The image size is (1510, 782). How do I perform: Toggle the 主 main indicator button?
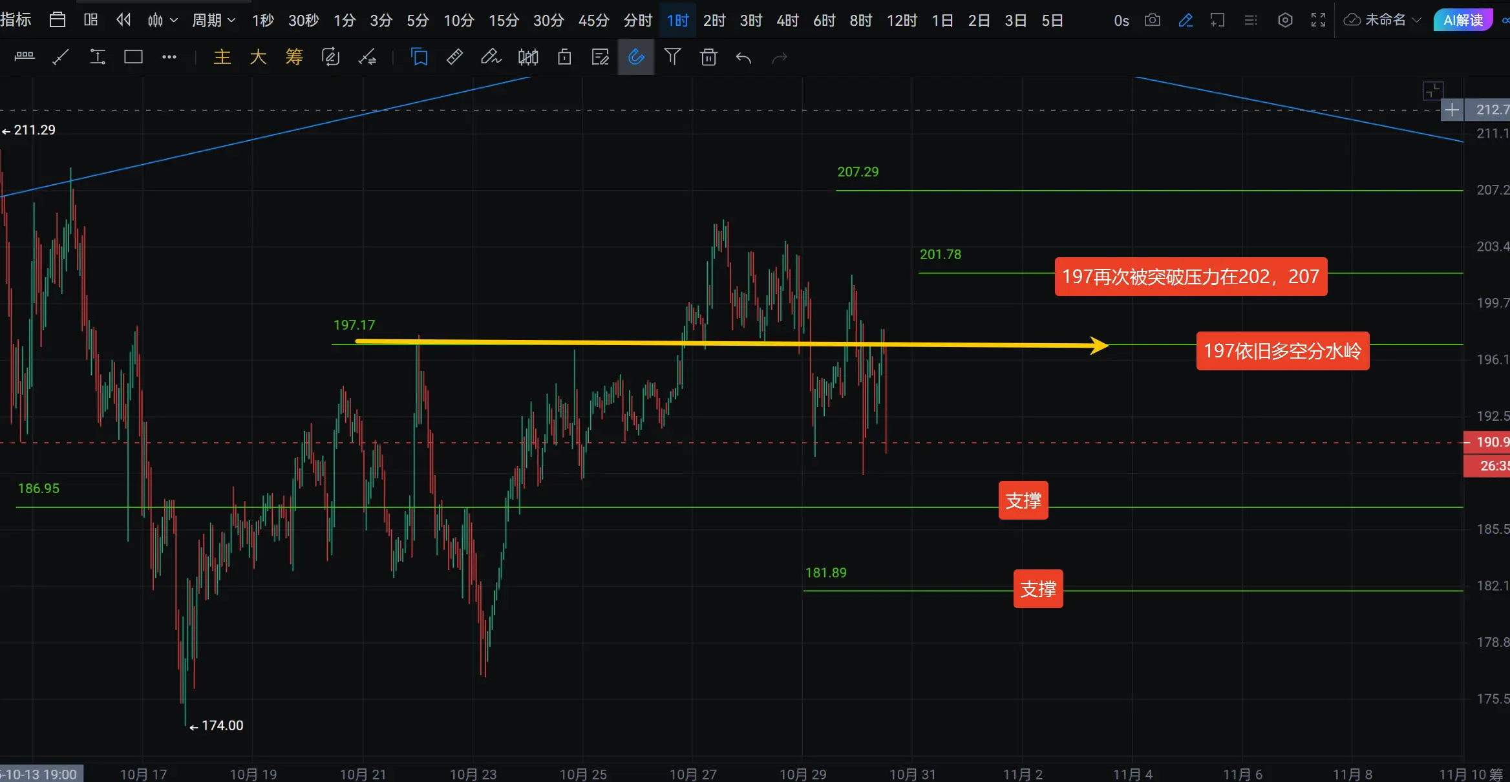222,58
